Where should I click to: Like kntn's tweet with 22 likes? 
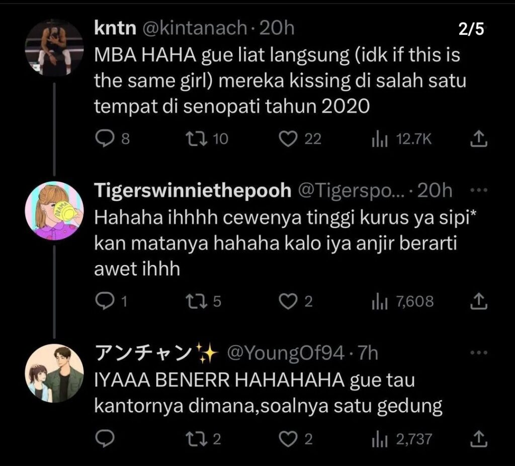(x=288, y=138)
